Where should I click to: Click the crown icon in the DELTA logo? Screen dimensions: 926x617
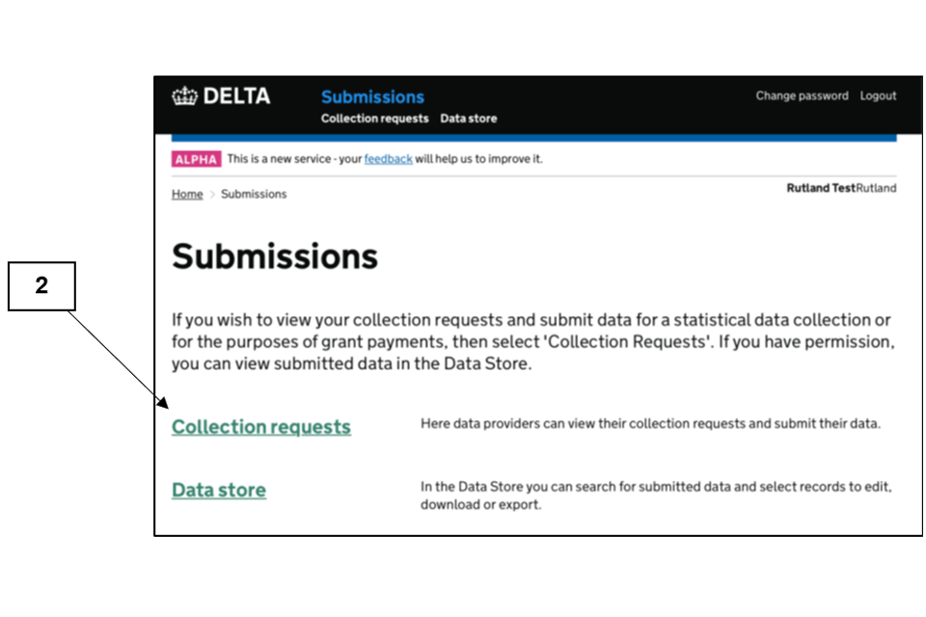point(183,96)
